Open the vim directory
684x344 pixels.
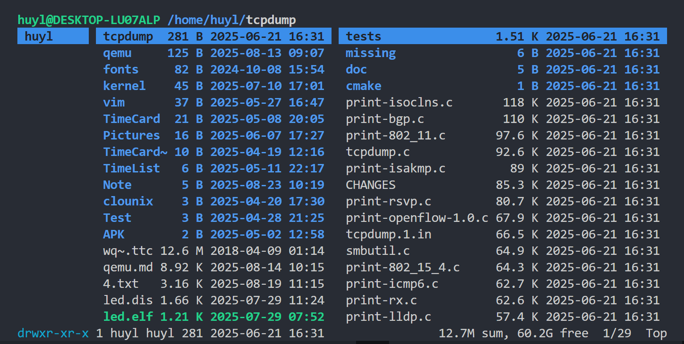214,102
